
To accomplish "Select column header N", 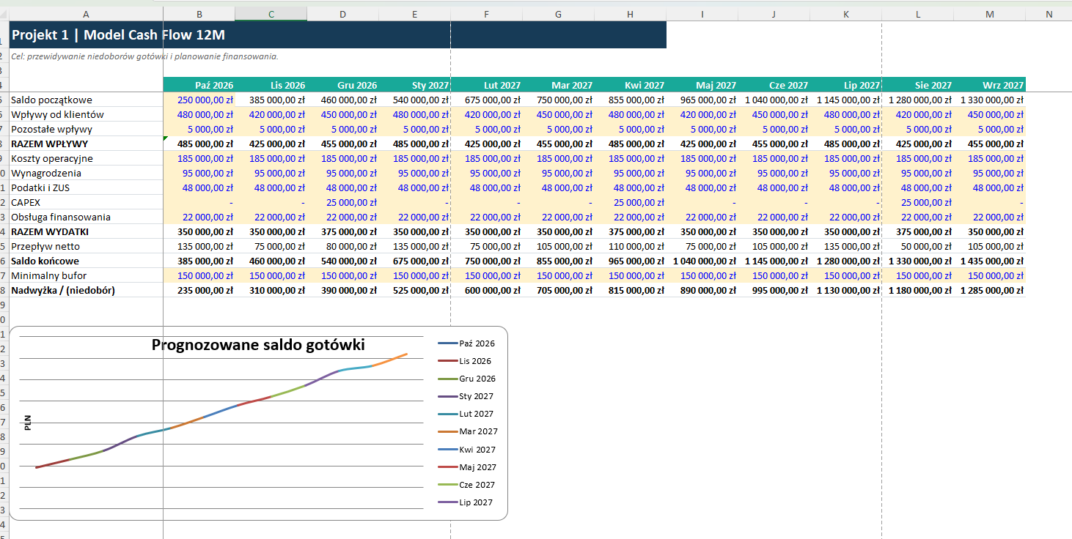I will click(1049, 14).
